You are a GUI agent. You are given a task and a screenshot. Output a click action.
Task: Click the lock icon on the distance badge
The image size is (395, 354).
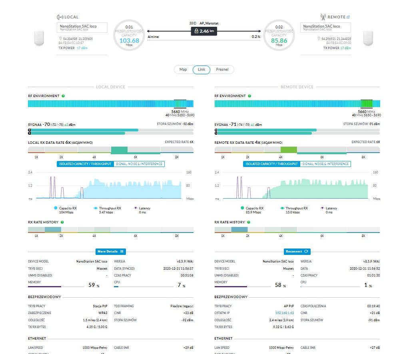196,31
